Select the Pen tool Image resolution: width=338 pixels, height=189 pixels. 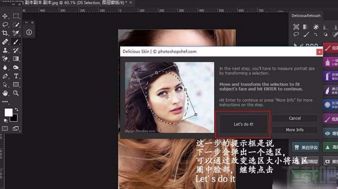pos(5,76)
